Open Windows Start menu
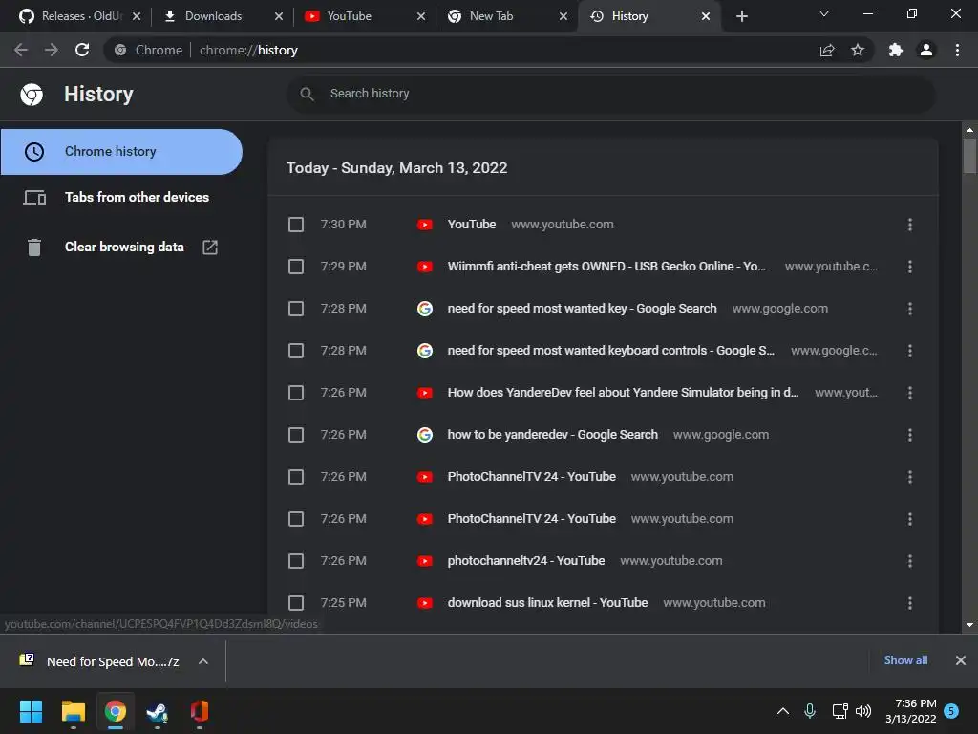The image size is (978, 734). coord(31,711)
